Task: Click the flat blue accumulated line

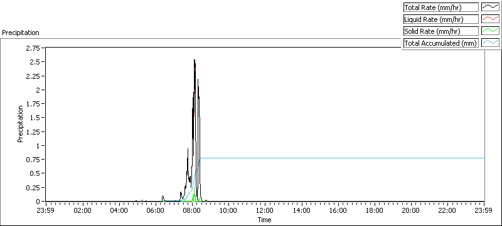Action: tap(342, 158)
